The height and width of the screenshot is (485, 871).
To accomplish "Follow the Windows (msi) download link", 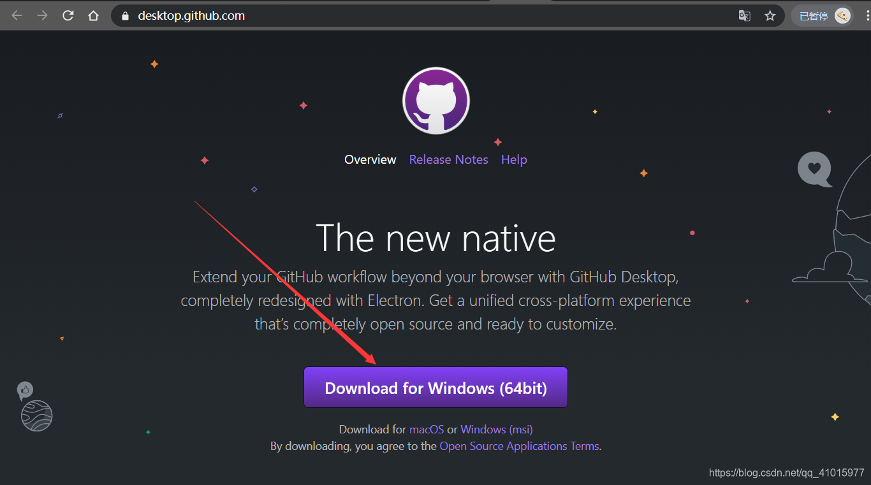I will pyautogui.click(x=497, y=430).
